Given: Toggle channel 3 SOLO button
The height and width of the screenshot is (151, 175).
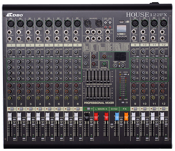Looking at the screenshot, I should 33,139.
